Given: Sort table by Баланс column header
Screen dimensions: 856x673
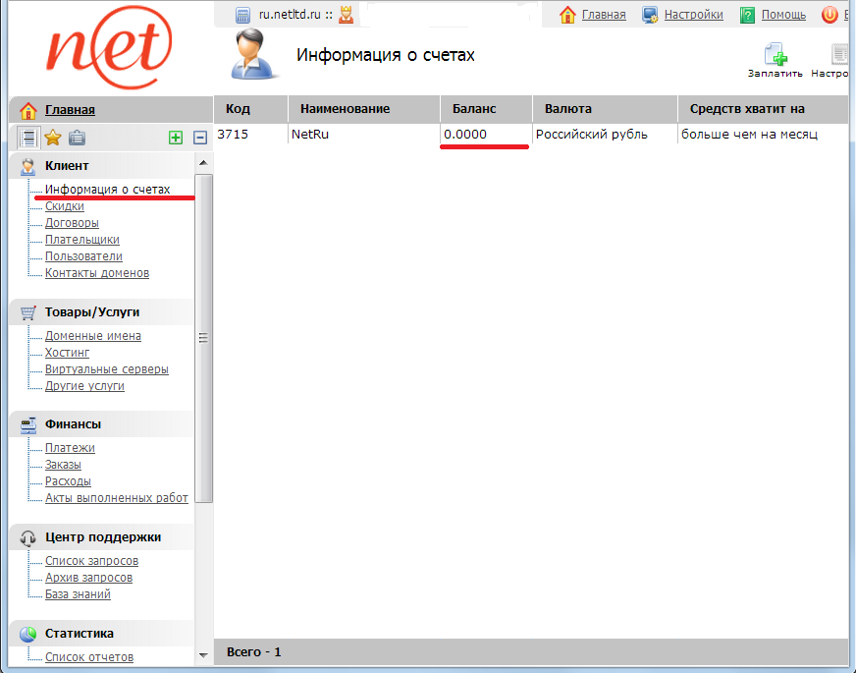Looking at the screenshot, I should (474, 109).
